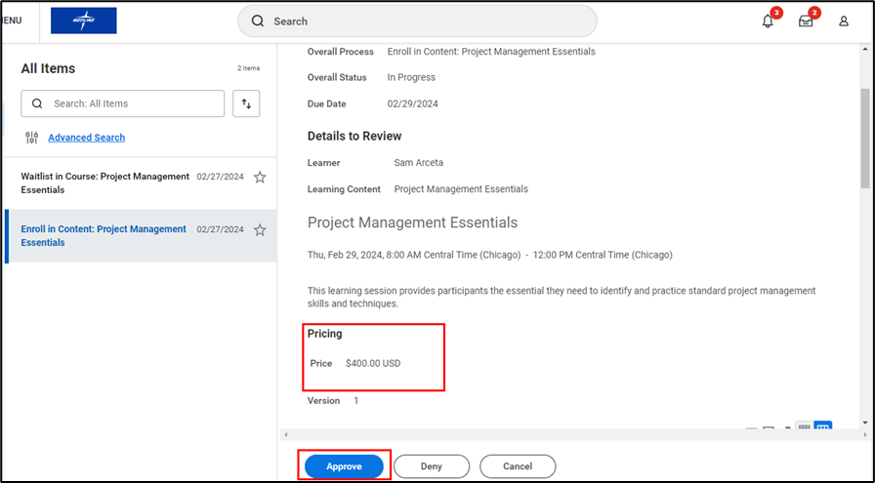Switch to the gray table view toggle
Screen dimensions: 875x483
(804, 427)
